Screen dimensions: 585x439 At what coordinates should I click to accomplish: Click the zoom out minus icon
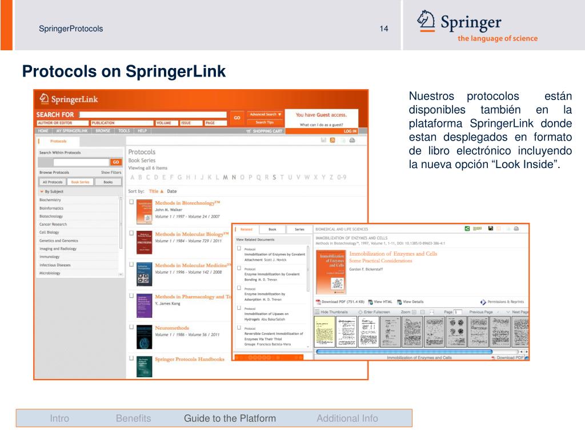(x=423, y=312)
